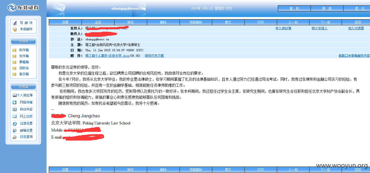Viewport: 370px width, 173px height.
Task: Click the backup box (备份箱) envelope icon
Action: pos(14,74)
